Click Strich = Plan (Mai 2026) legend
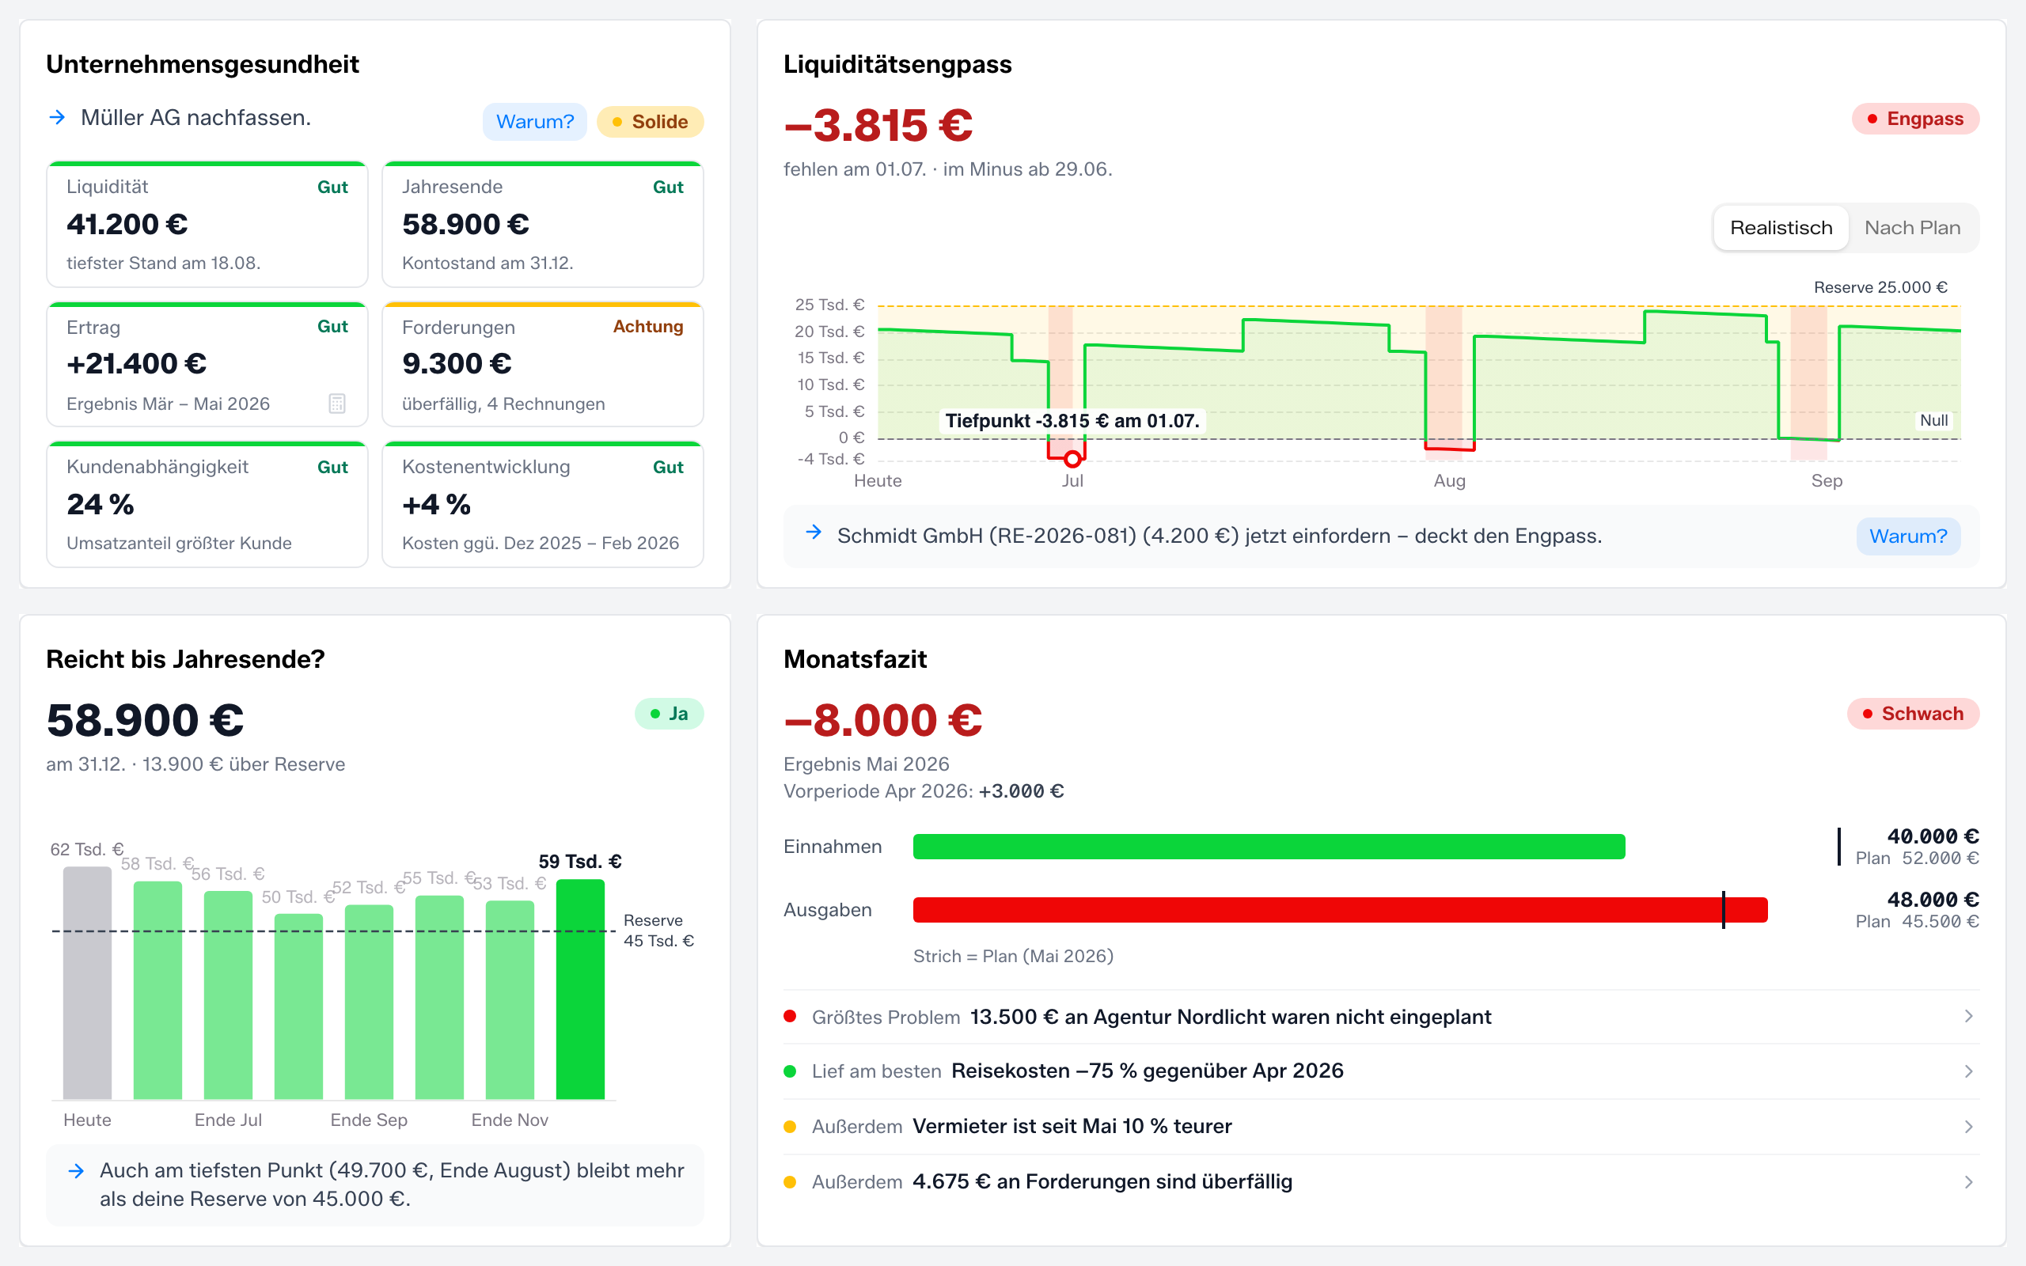 pyautogui.click(x=1013, y=956)
